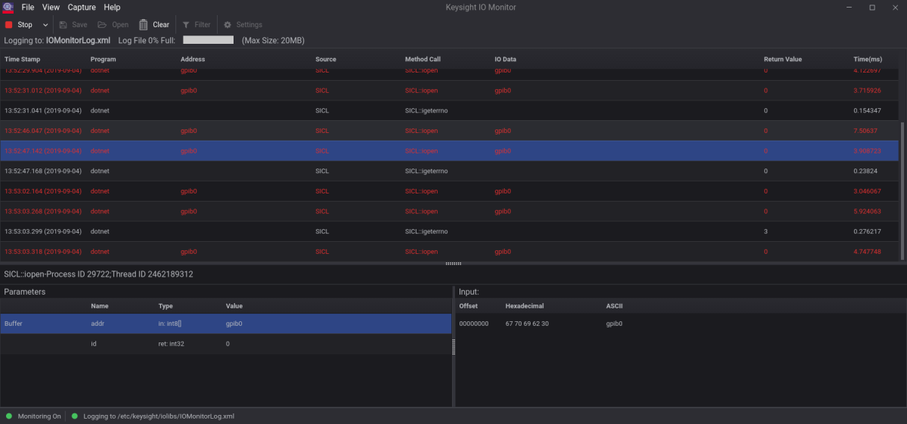Viewport: 907px width, 424px height.
Task: Sort by the Program column header
Action: pos(103,59)
